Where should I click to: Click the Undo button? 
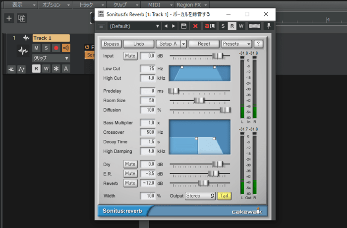pyautogui.click(x=139, y=44)
